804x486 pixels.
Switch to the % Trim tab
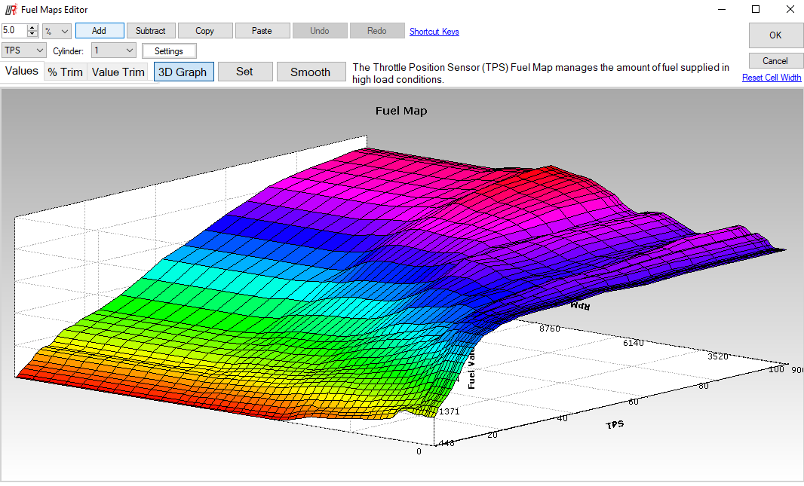(x=65, y=72)
